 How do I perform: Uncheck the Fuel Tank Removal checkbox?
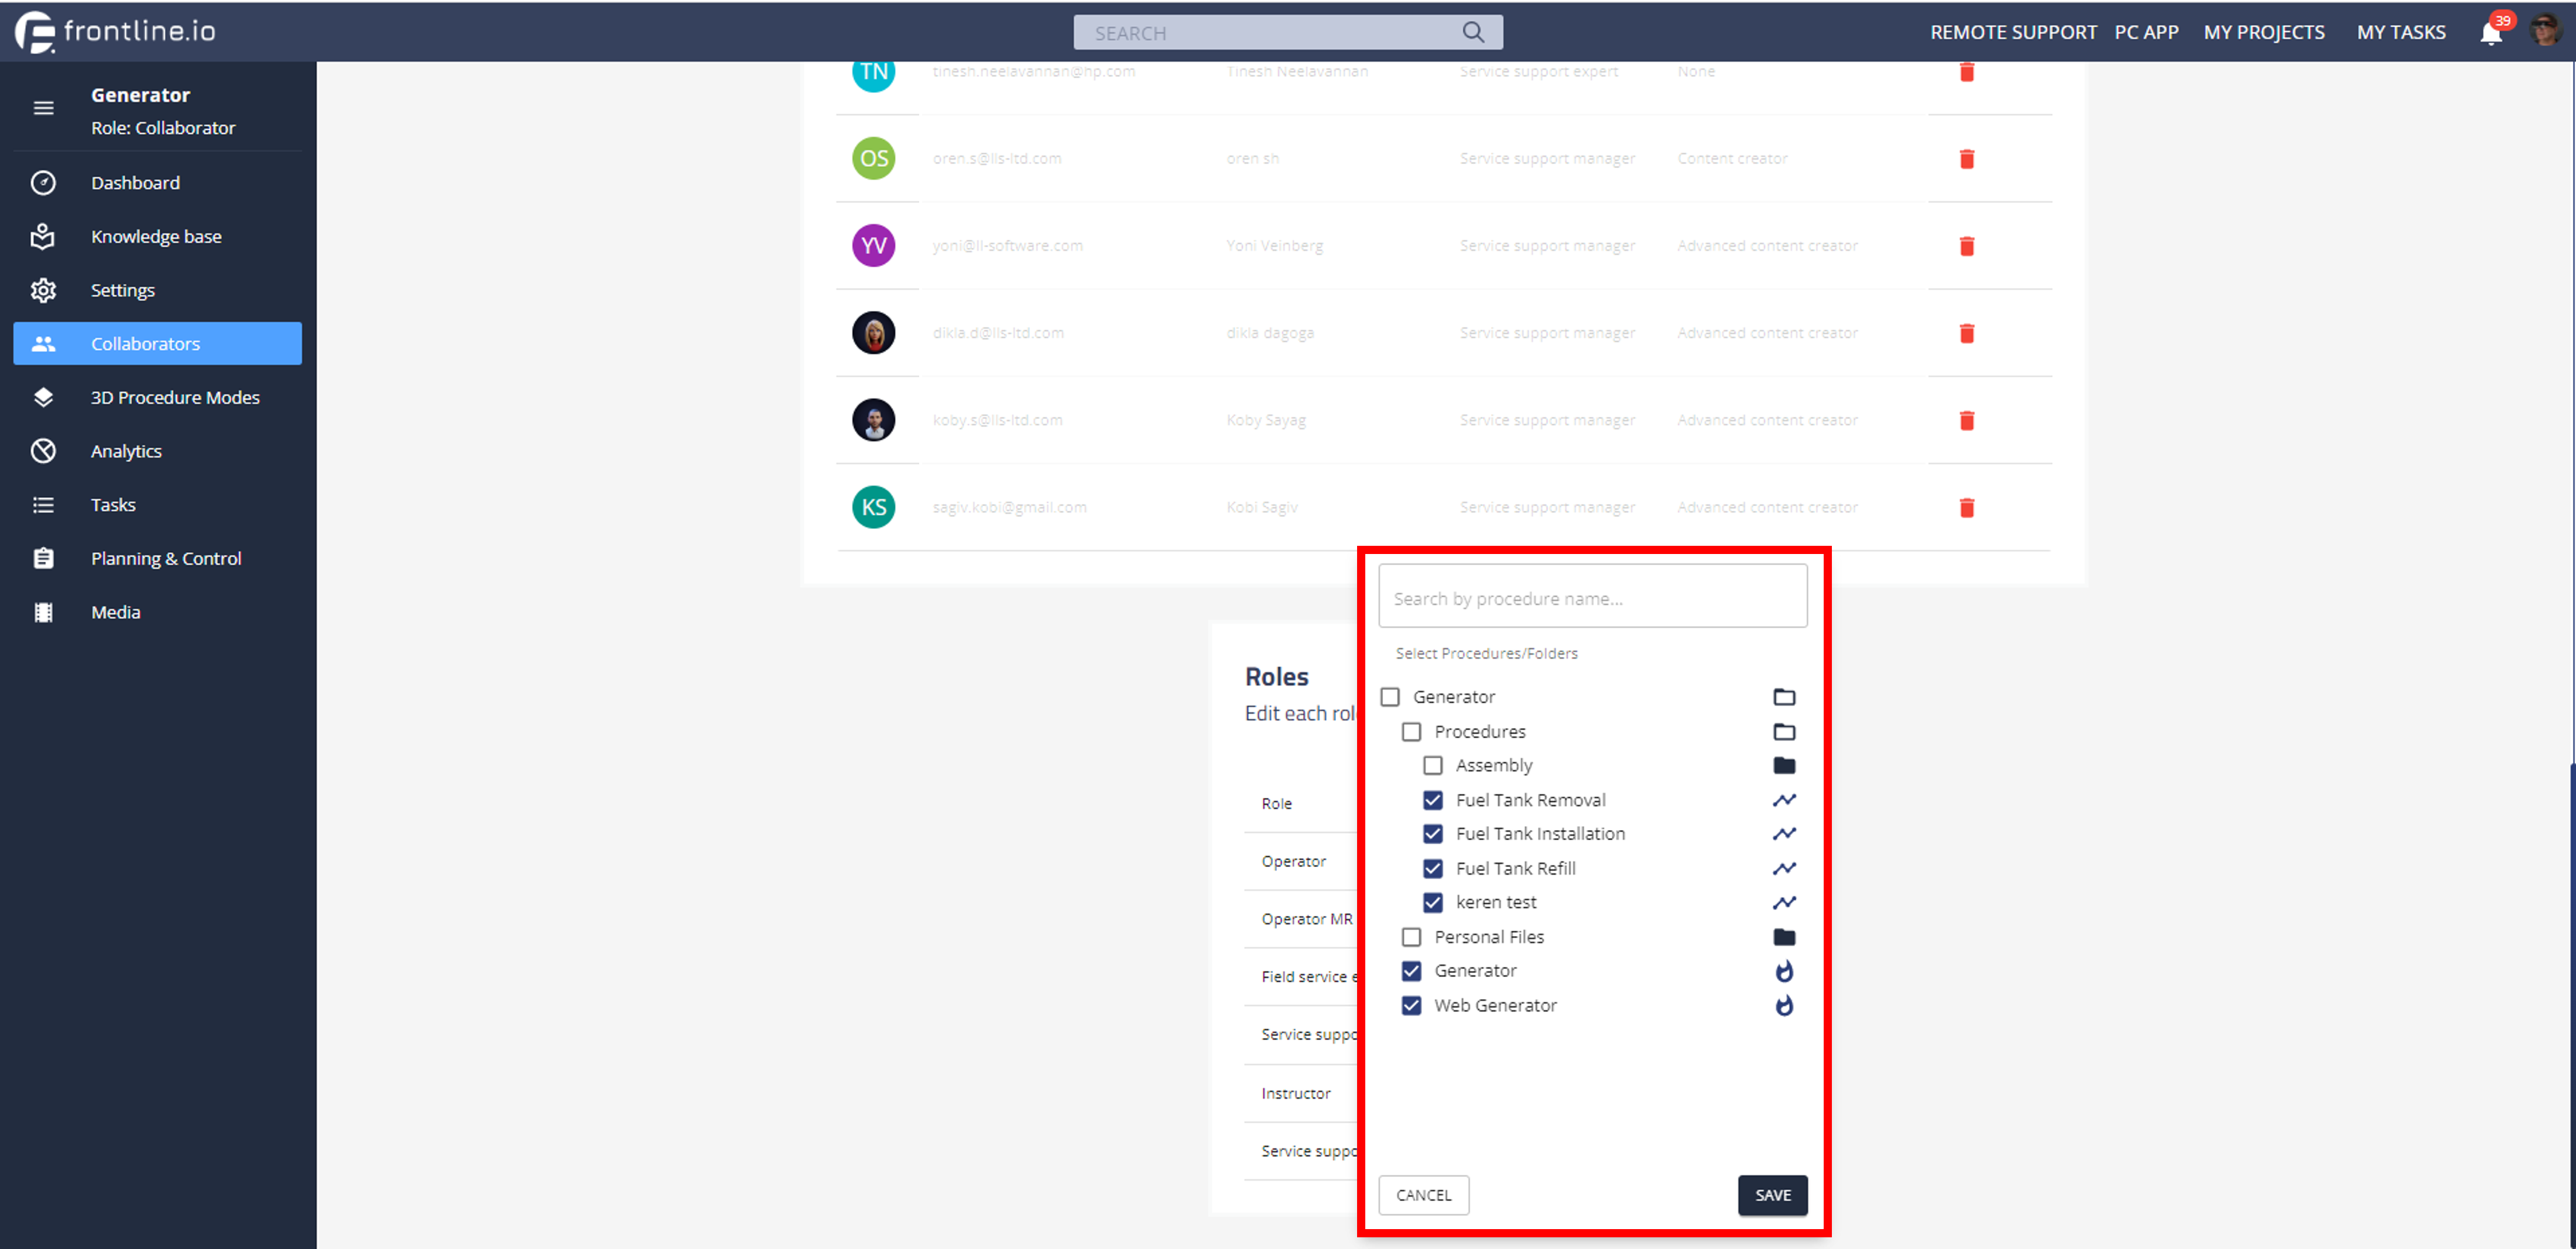tap(1432, 800)
